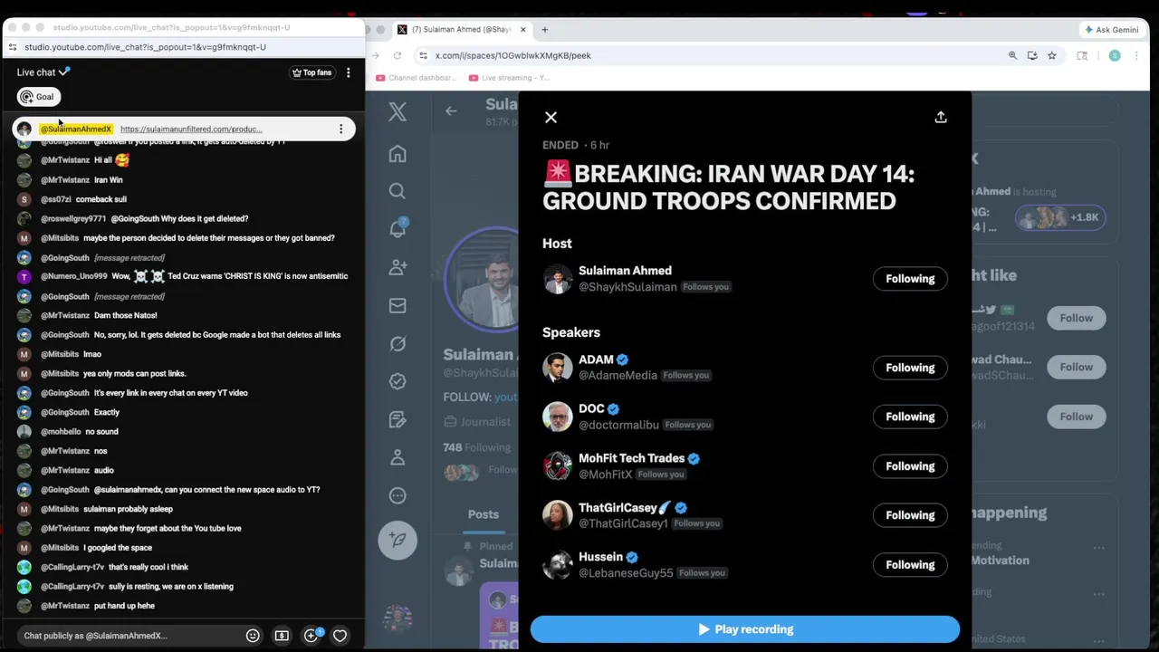This screenshot has width=1159, height=652.
Task: Focus the chat message input field
Action: click(x=127, y=636)
